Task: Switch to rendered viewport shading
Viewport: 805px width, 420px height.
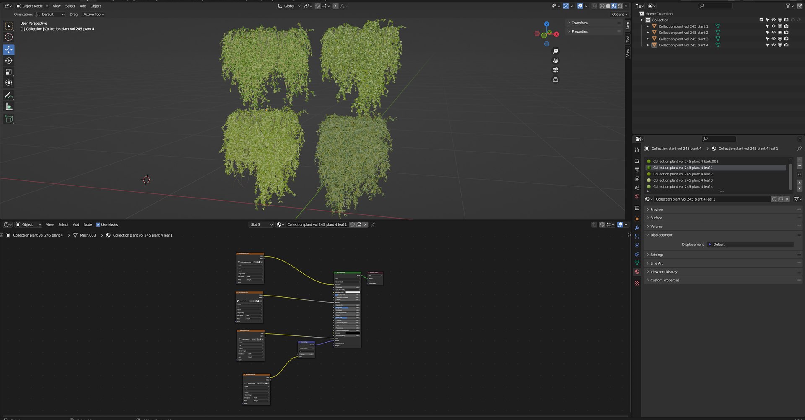Action: 620,6
